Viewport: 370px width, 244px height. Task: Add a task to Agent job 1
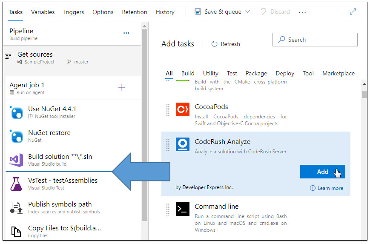pos(122,88)
